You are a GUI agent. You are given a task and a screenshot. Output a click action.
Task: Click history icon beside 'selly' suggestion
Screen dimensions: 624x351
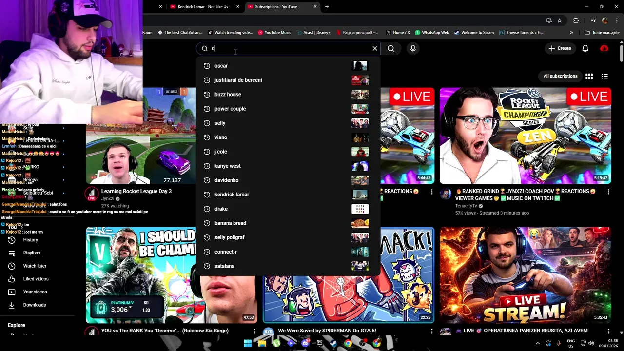207,123
